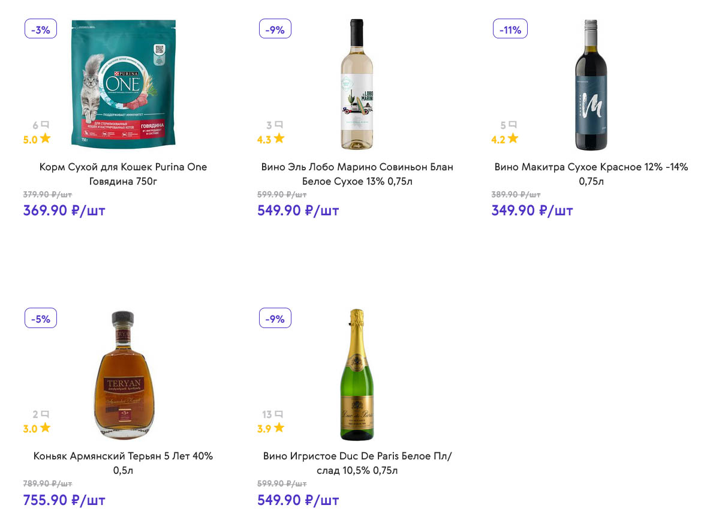Screen dimensions: 725x523
Task: Click the Duc De Paris sparkling wine image
Action: pos(357,375)
